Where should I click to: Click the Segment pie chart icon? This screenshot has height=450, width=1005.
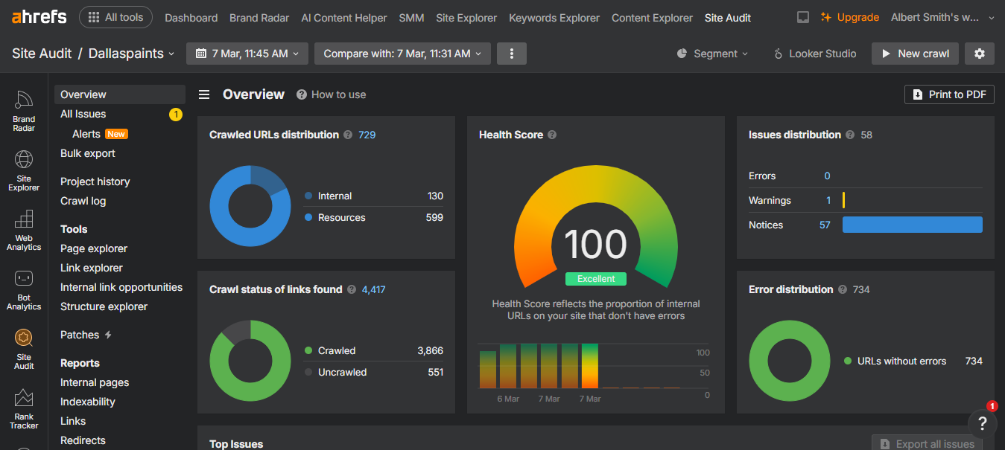coord(682,54)
